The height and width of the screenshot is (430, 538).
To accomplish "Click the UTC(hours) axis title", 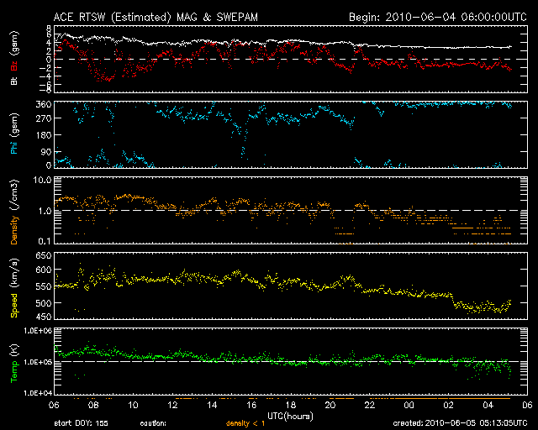I will [290, 417].
